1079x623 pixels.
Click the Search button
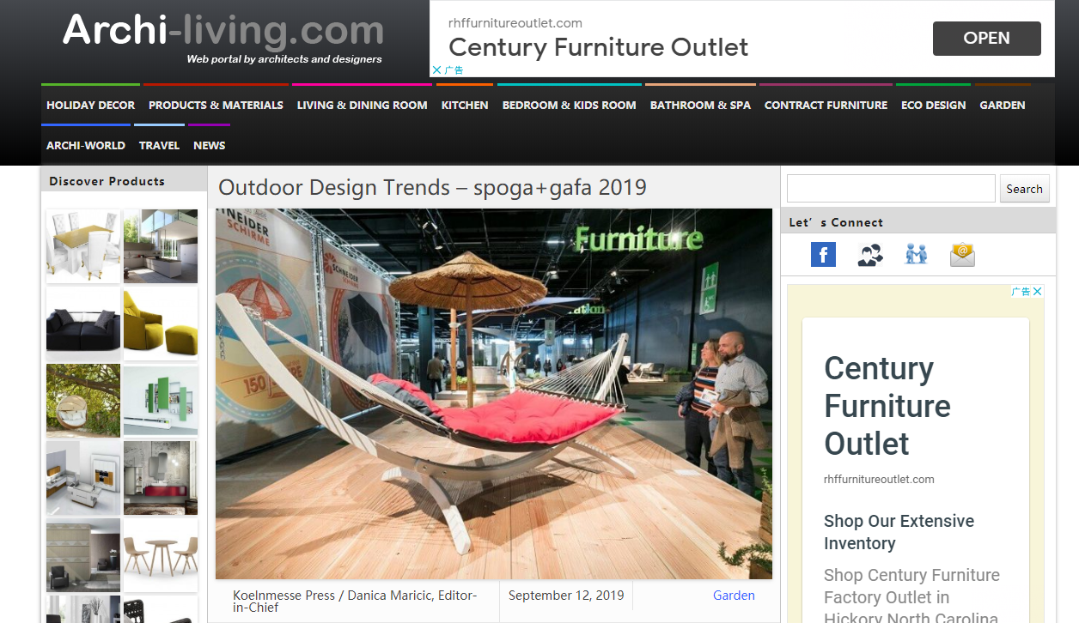[1024, 189]
